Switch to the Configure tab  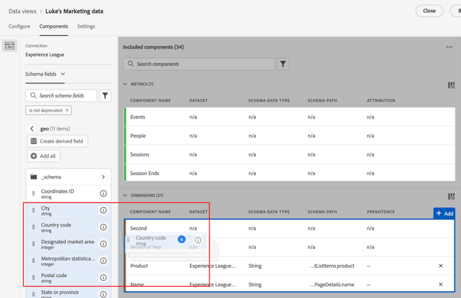tap(19, 26)
